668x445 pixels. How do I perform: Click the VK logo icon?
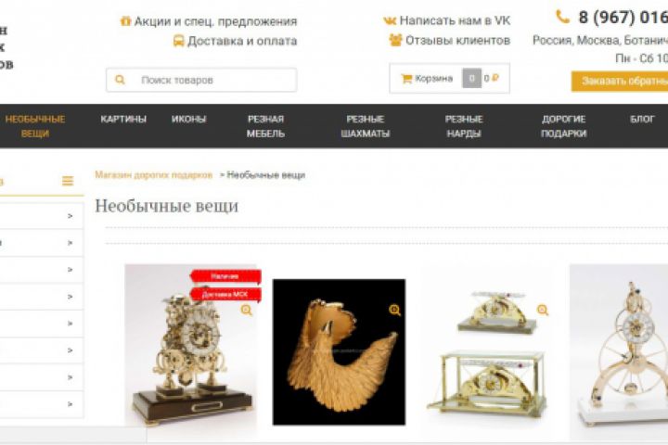tap(390, 20)
